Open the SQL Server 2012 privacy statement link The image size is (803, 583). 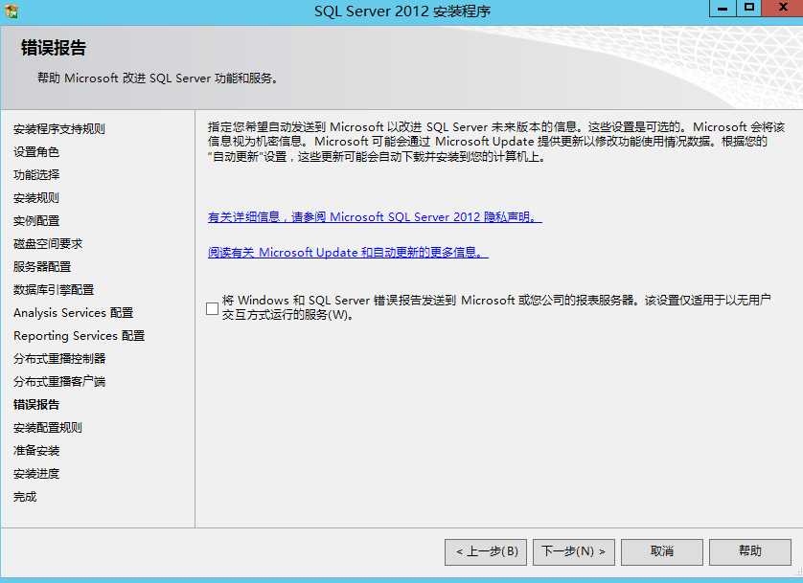[x=375, y=217]
